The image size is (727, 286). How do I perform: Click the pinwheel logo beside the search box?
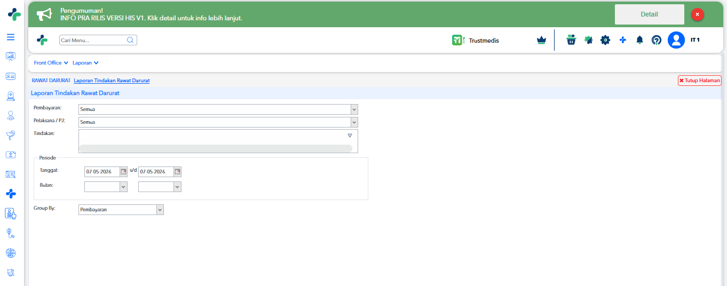click(42, 40)
